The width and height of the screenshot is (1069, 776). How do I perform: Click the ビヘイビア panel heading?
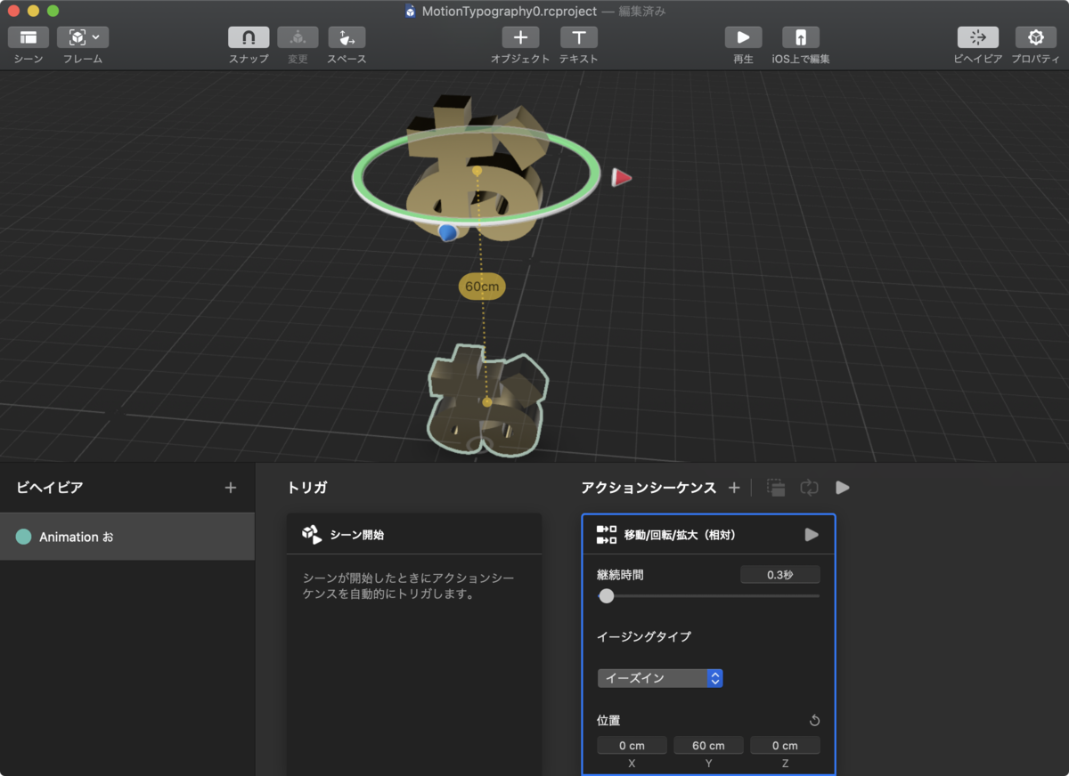click(50, 488)
